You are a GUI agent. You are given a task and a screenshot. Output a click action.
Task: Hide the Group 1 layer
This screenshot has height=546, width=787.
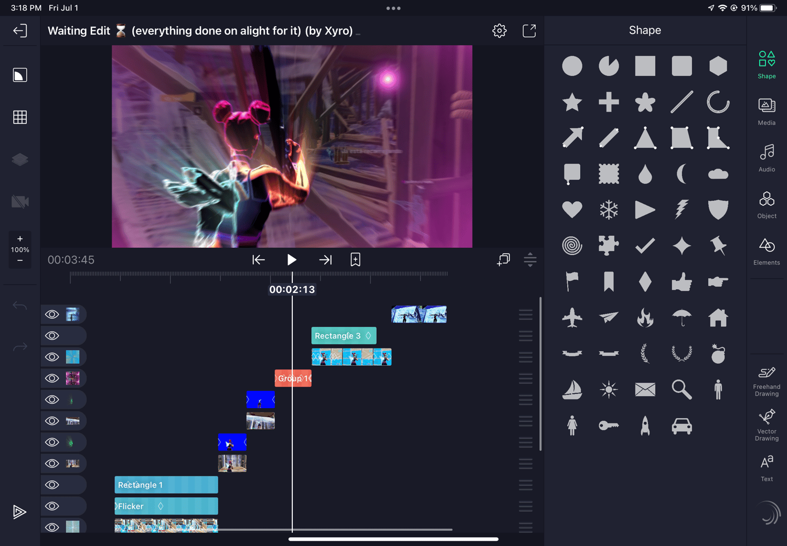(x=52, y=378)
